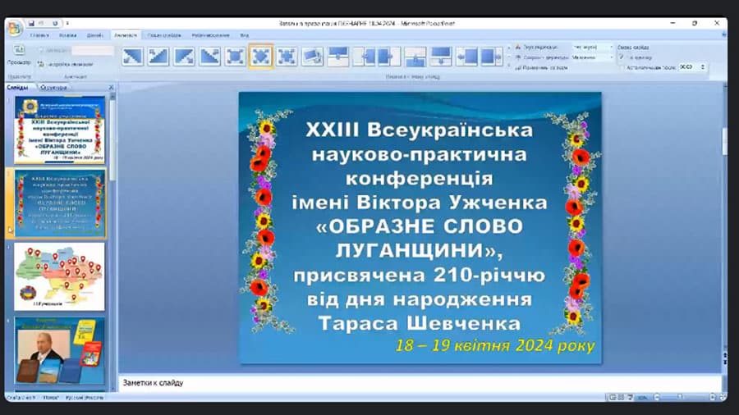Open the Вид ribbon tab

coord(244,35)
